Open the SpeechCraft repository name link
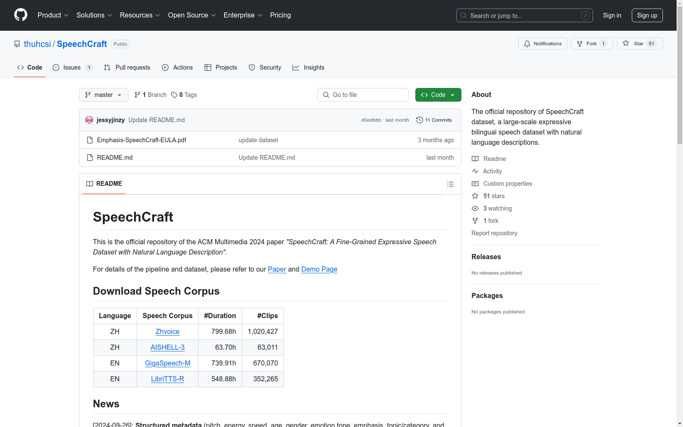 coord(82,44)
